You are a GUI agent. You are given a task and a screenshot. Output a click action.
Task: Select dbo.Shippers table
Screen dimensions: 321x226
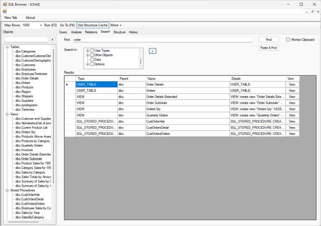[24, 96]
